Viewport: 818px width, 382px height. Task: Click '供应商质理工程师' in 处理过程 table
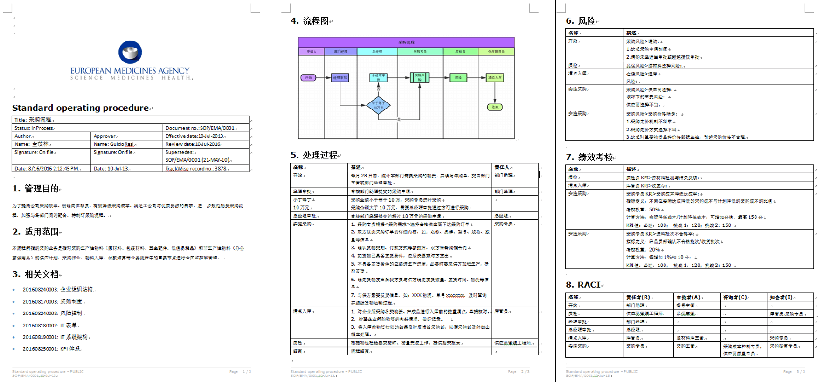coord(513,343)
